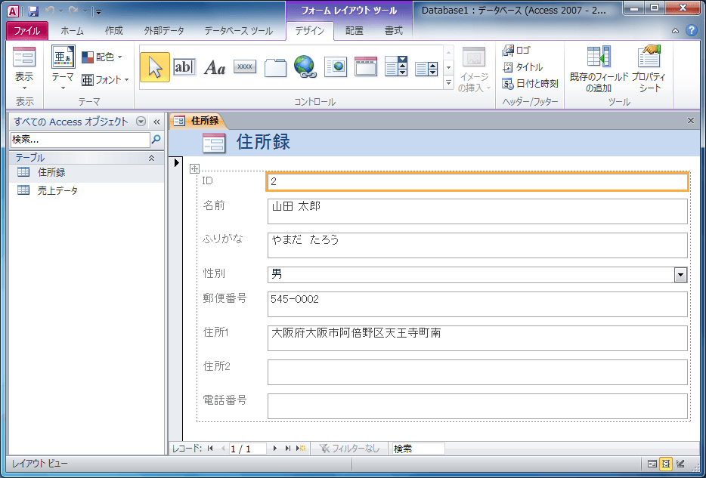Pick the Combo Box control
Image resolution: width=706 pixels, height=478 pixels.
coord(396,67)
